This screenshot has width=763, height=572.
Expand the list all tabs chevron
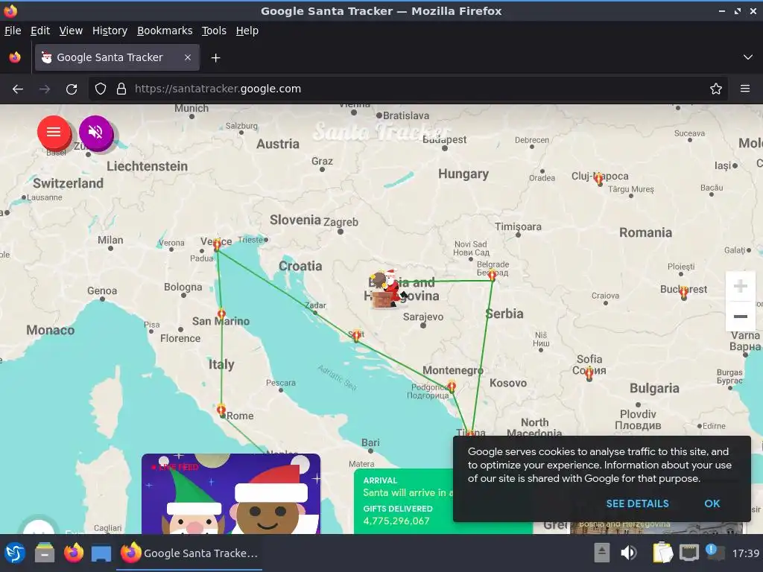click(748, 57)
